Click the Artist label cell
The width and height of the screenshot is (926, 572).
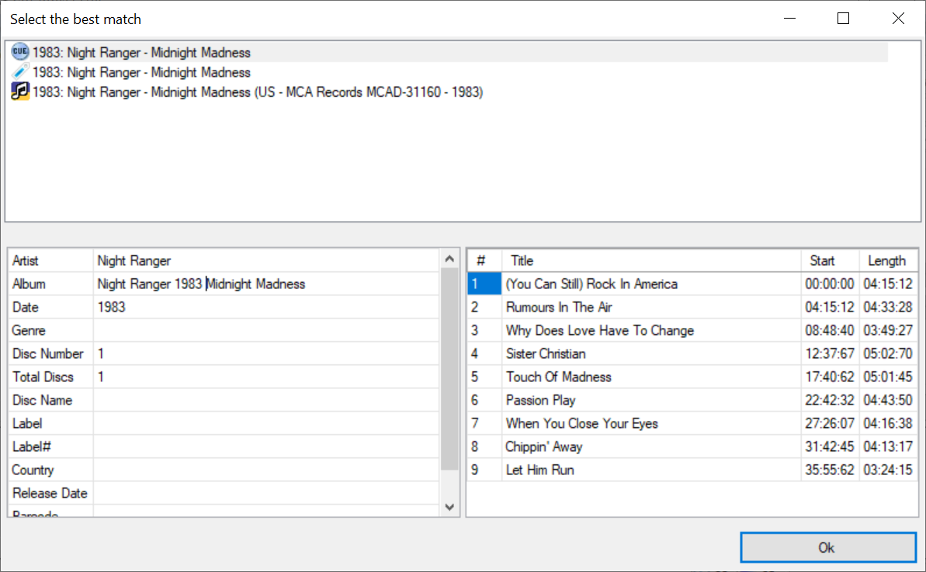50,260
